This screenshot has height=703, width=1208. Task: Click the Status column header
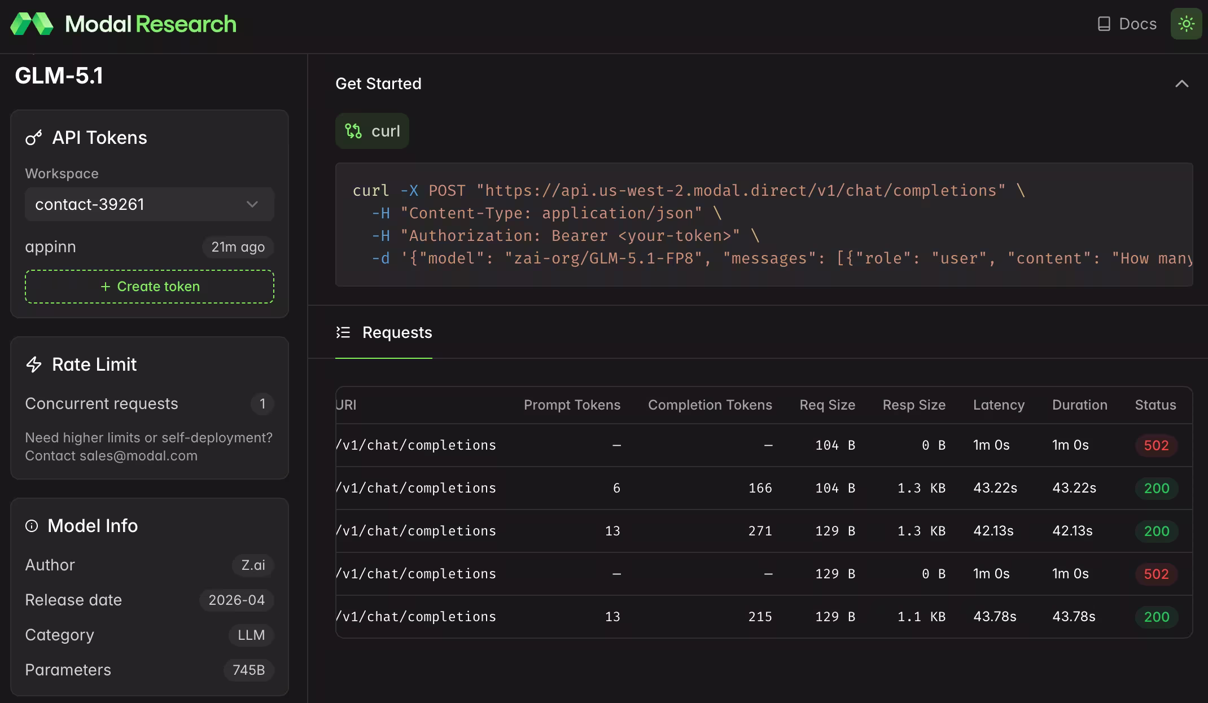click(1155, 405)
